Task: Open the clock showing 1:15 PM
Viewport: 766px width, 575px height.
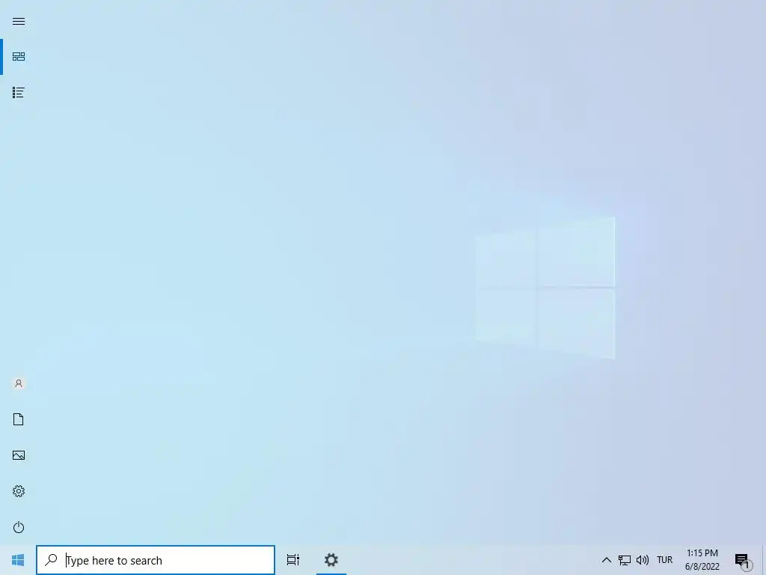Action: pyautogui.click(x=702, y=560)
